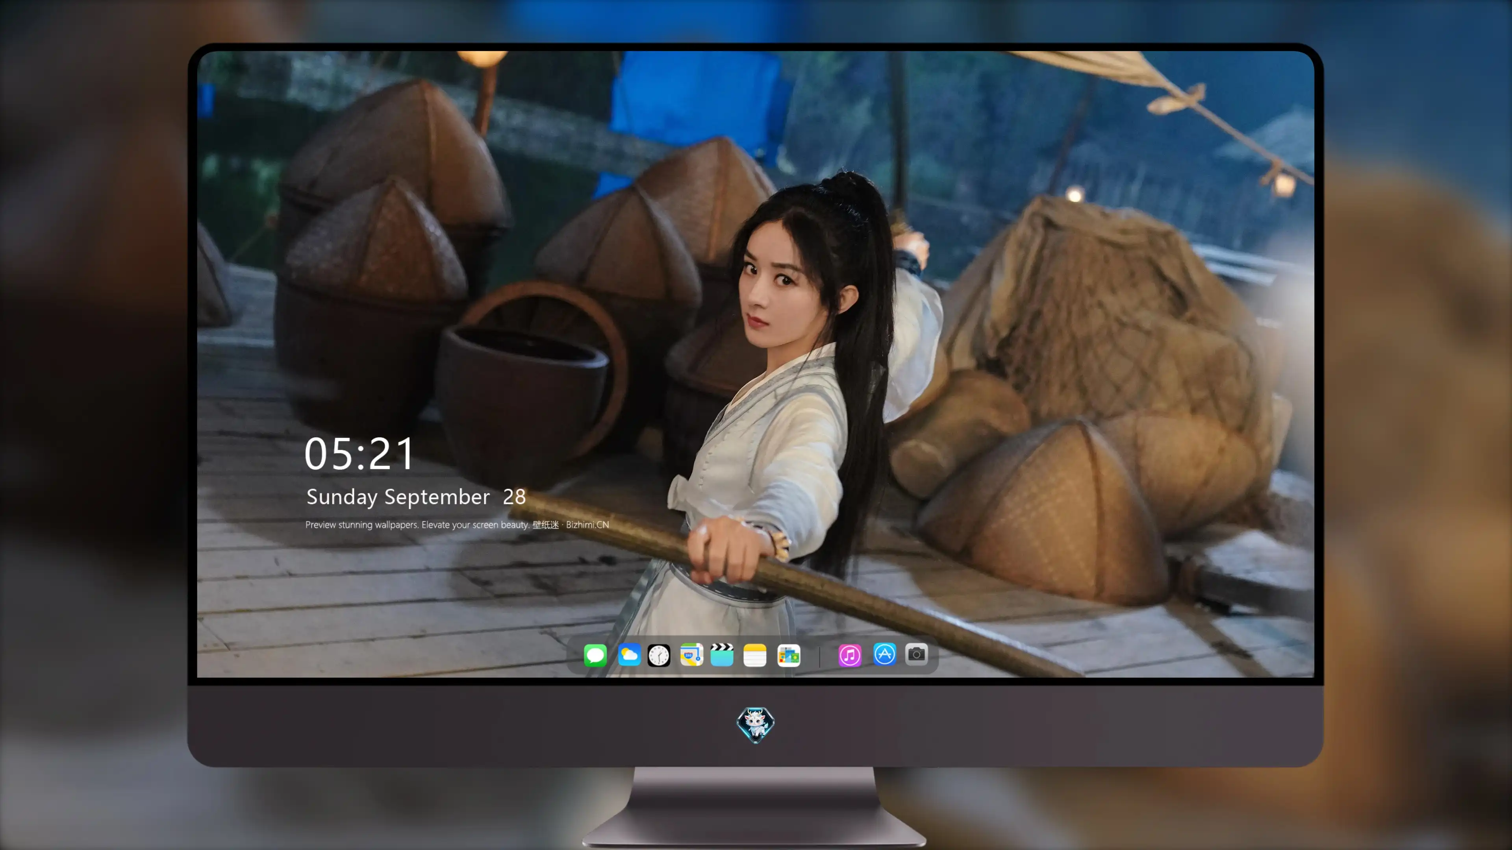Click the 'Preview stunning wallpapers' tagline text

pyautogui.click(x=457, y=525)
